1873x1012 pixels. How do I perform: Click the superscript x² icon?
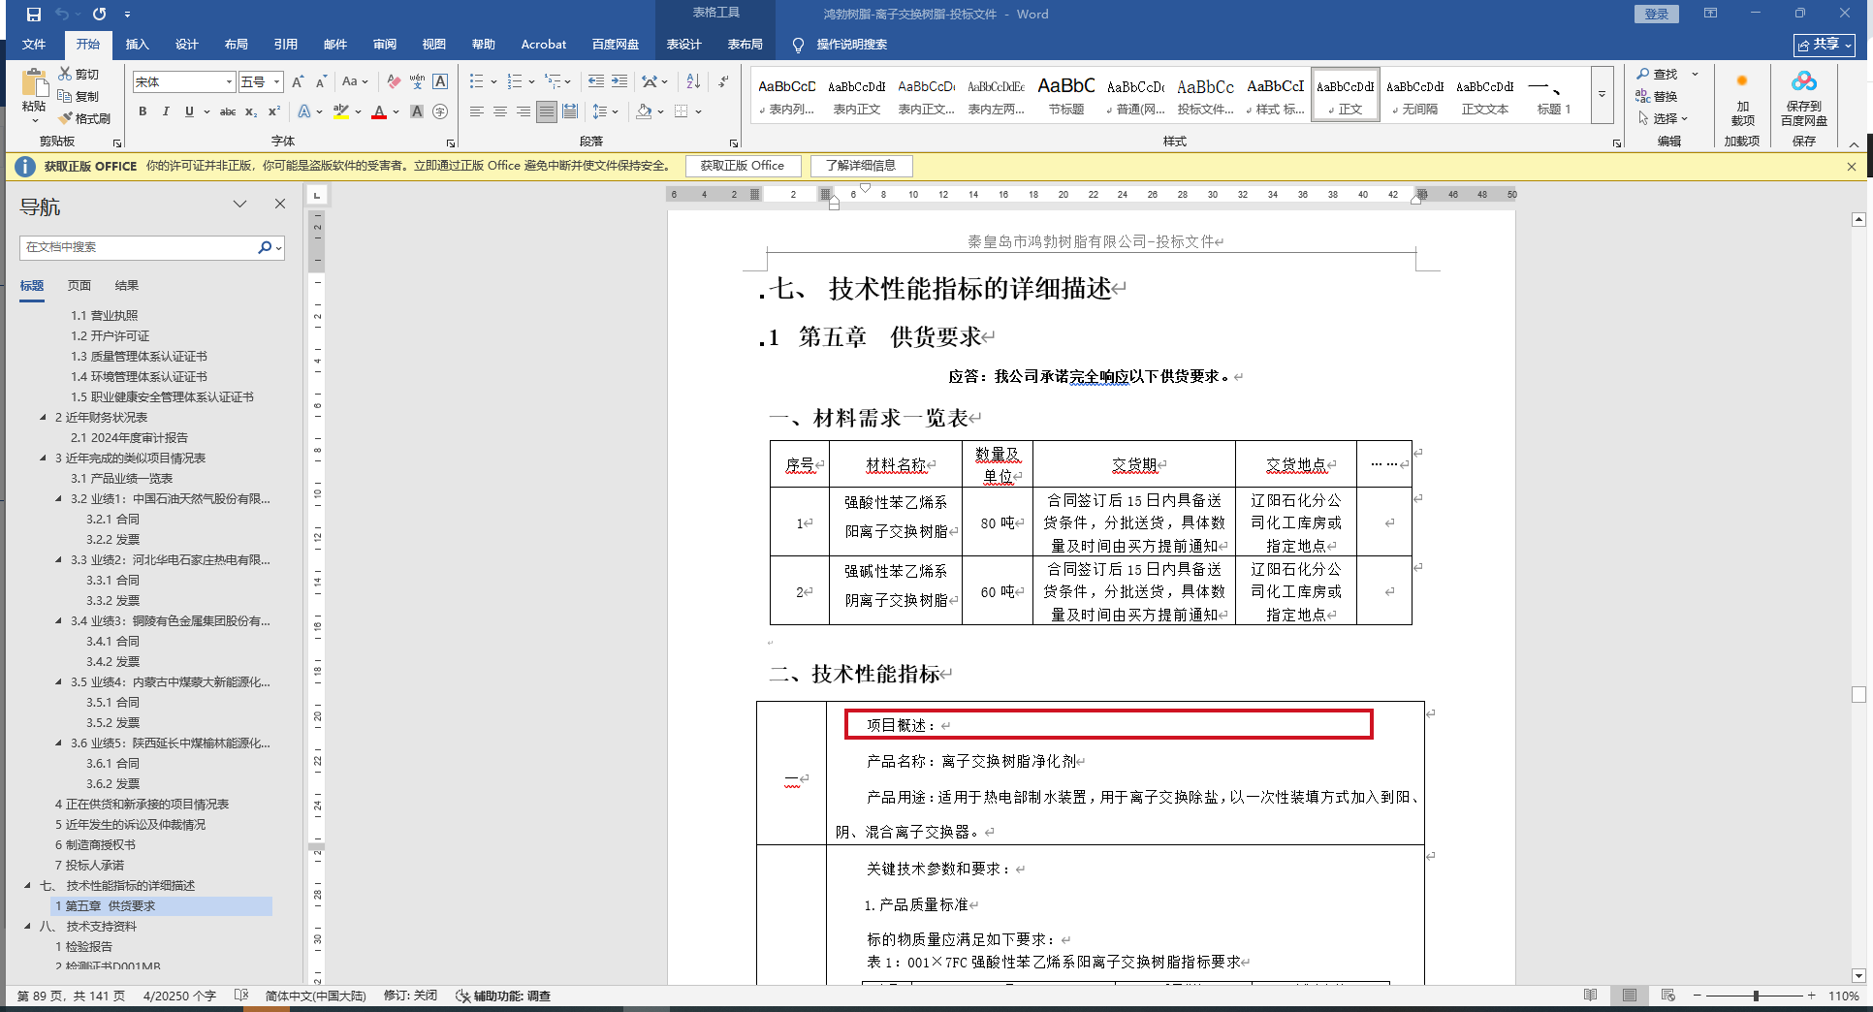tap(274, 112)
